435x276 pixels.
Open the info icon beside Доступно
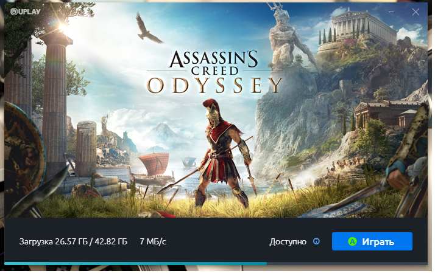(x=316, y=241)
